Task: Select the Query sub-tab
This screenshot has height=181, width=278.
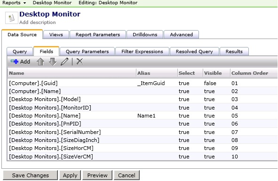Action: pos(20,52)
